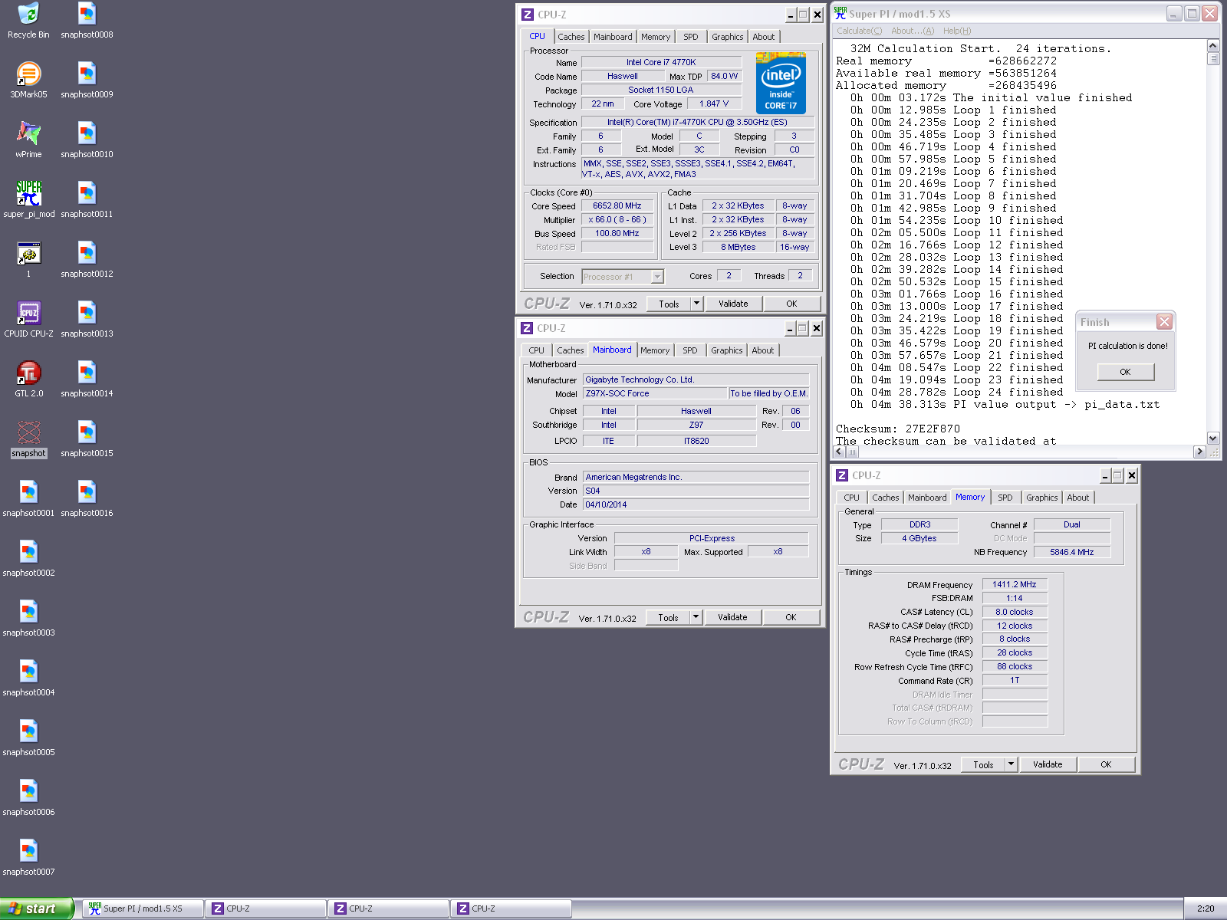The width and height of the screenshot is (1227, 920).
Task: Select the snaphsot0008 file icon
Action: click(x=87, y=20)
